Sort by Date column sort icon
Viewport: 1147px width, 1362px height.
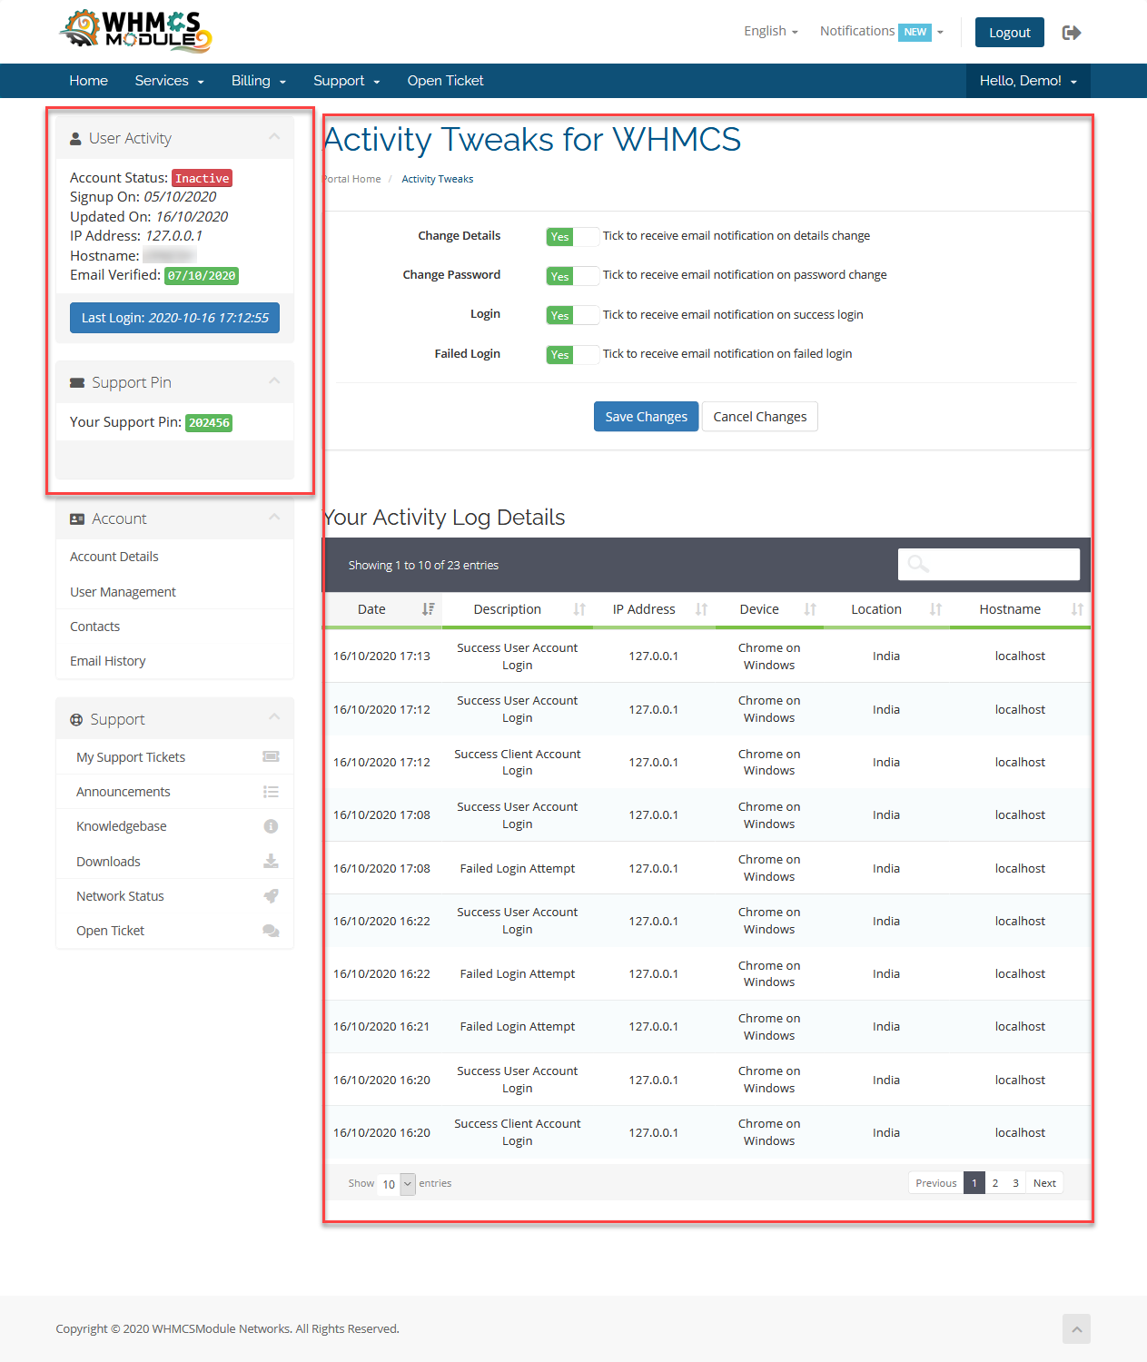[x=429, y=609]
